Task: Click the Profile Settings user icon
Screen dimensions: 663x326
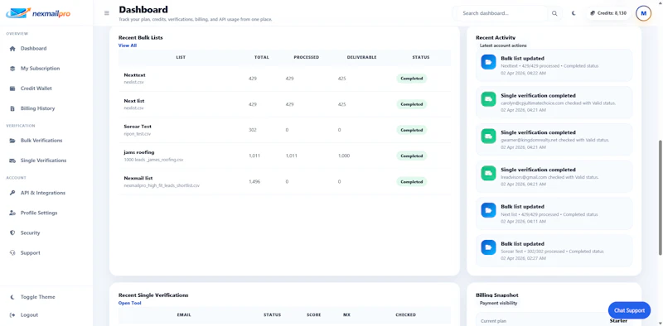Action: (12, 213)
